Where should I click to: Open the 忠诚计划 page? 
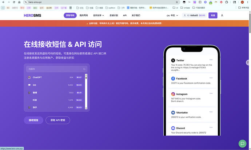(x=113, y=15)
